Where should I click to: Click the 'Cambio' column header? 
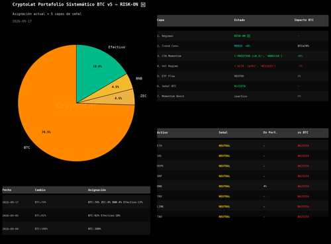pyautogui.click(x=40, y=190)
